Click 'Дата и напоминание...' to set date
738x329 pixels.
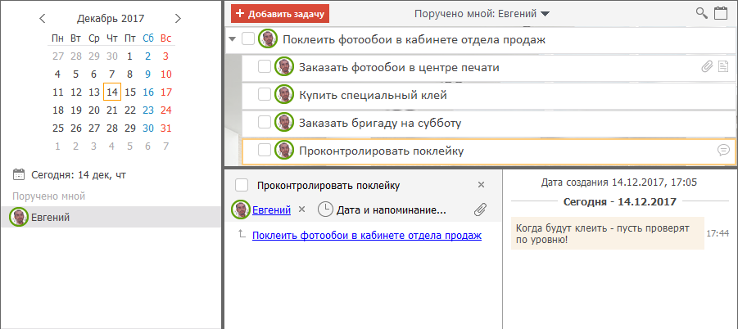point(391,210)
